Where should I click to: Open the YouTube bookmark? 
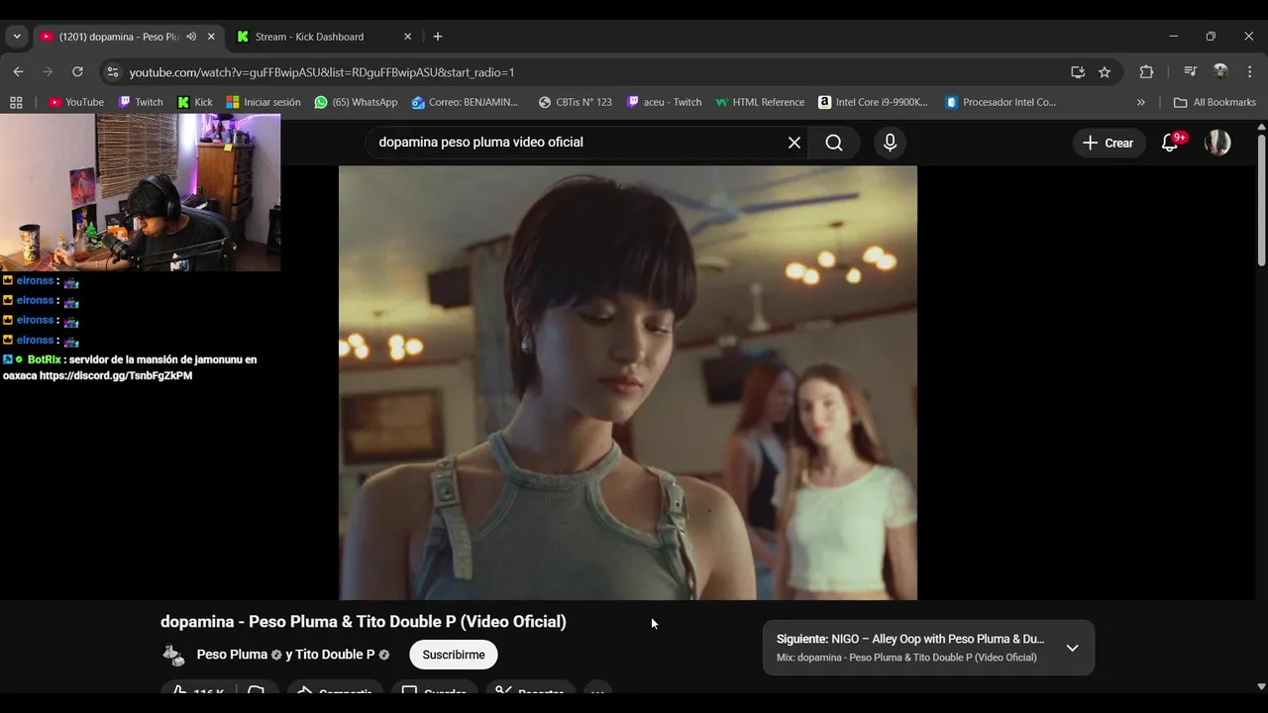point(76,102)
